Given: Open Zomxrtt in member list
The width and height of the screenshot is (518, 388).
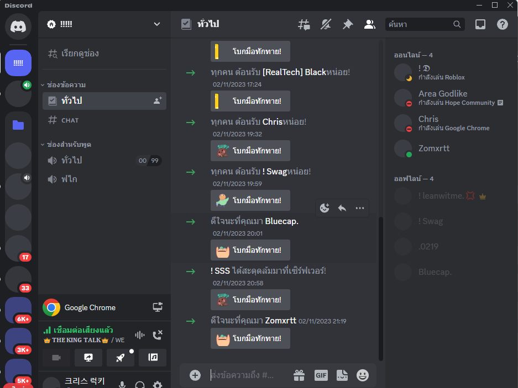Looking at the screenshot, I should [x=451, y=148].
